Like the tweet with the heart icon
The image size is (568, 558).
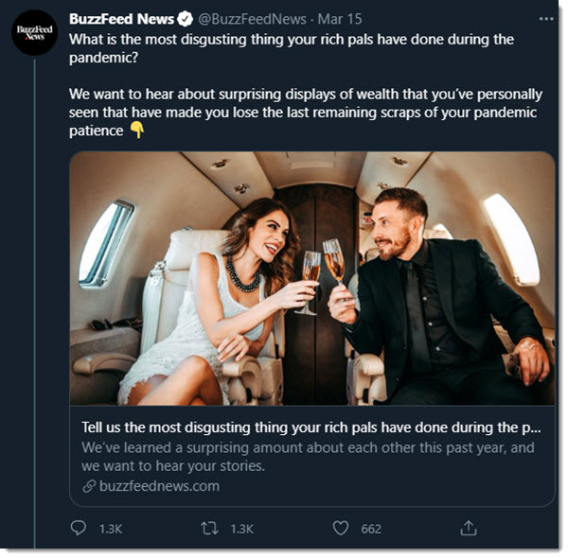(340, 529)
